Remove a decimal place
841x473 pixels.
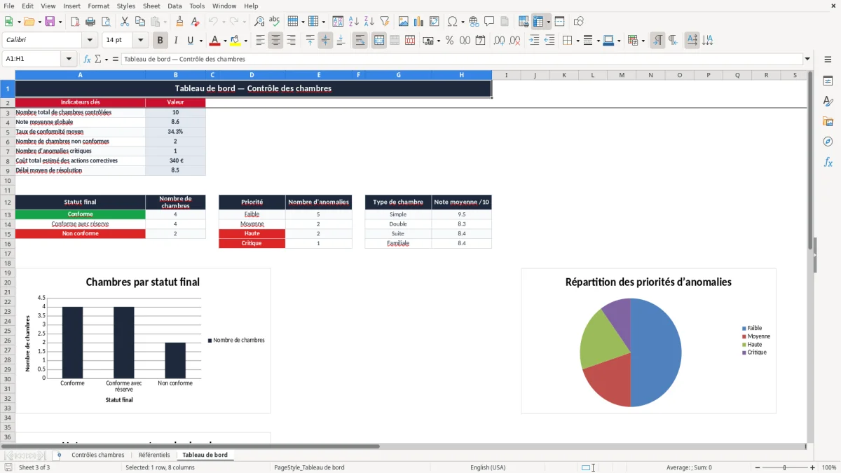pos(515,41)
